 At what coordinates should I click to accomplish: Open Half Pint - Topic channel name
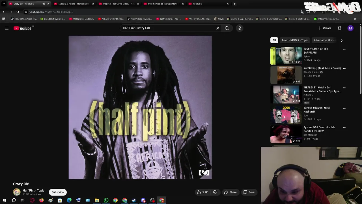(x=33, y=190)
